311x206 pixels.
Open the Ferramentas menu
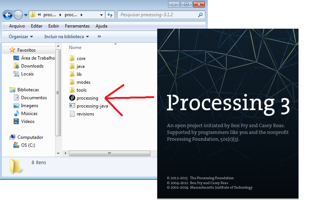(x=77, y=26)
